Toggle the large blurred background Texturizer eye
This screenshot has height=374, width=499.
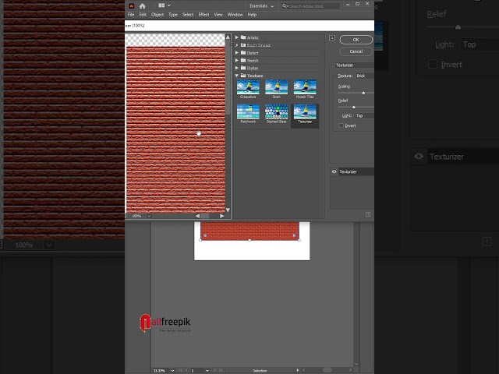click(419, 156)
